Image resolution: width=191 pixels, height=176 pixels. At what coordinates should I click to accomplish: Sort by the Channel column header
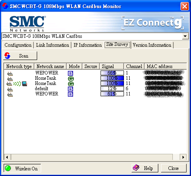coord(134,66)
